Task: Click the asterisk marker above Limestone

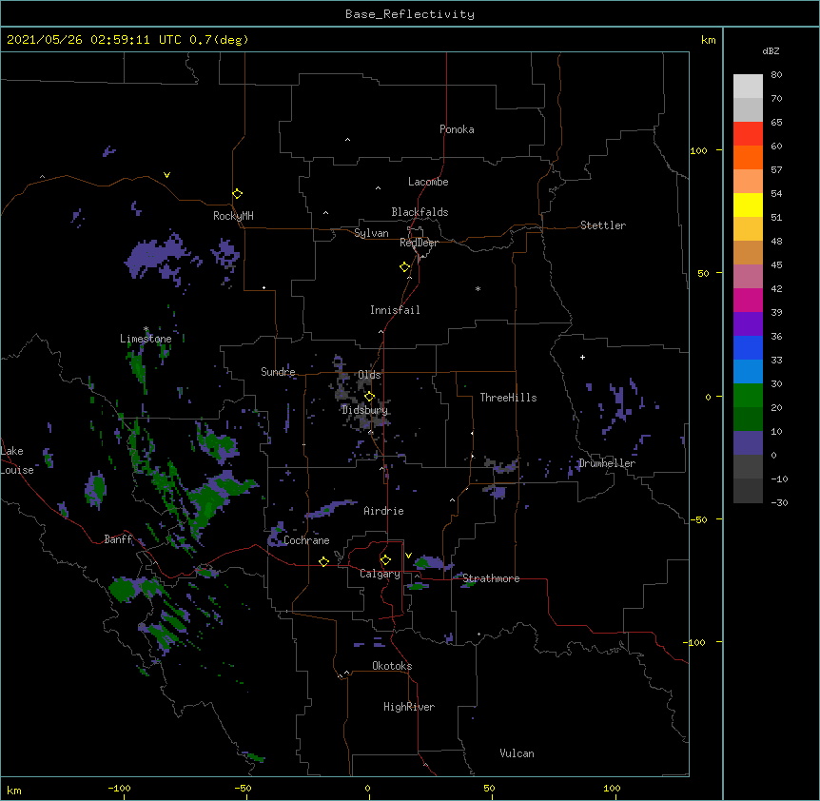Action: 146,329
